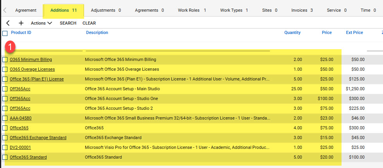Check the Studio One account setup row checkbox
Screen dimensions: 383x168
point(5,98)
